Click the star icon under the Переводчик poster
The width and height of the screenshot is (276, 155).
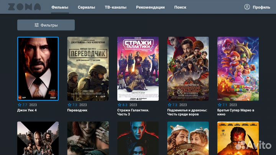69,105
